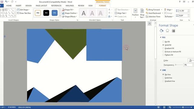Screen dimensions: 194x109
Task: Open the REVIEW ribbon tab
Action: pyautogui.click(x=81, y=6)
